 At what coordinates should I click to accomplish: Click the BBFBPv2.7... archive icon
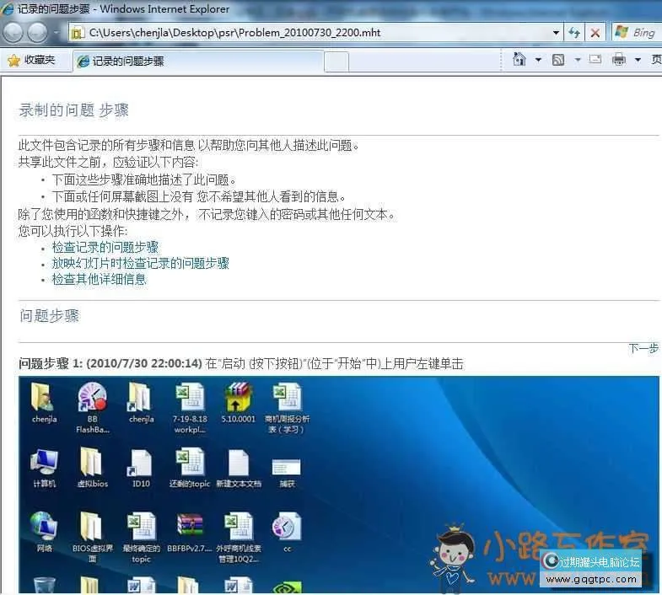pyautogui.click(x=190, y=532)
